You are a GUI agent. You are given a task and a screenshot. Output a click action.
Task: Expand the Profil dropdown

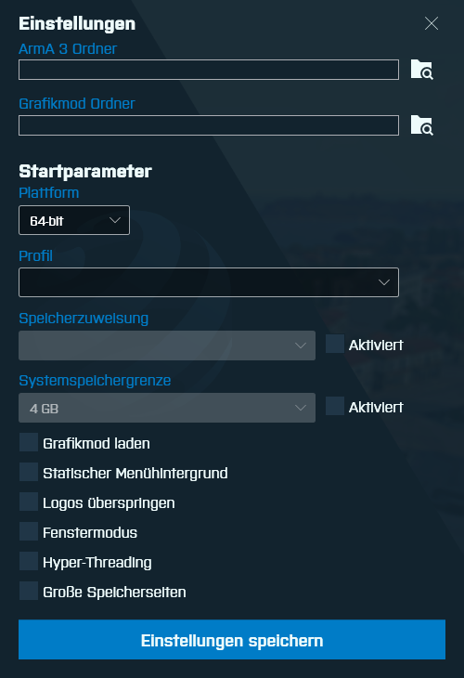pyautogui.click(x=209, y=282)
